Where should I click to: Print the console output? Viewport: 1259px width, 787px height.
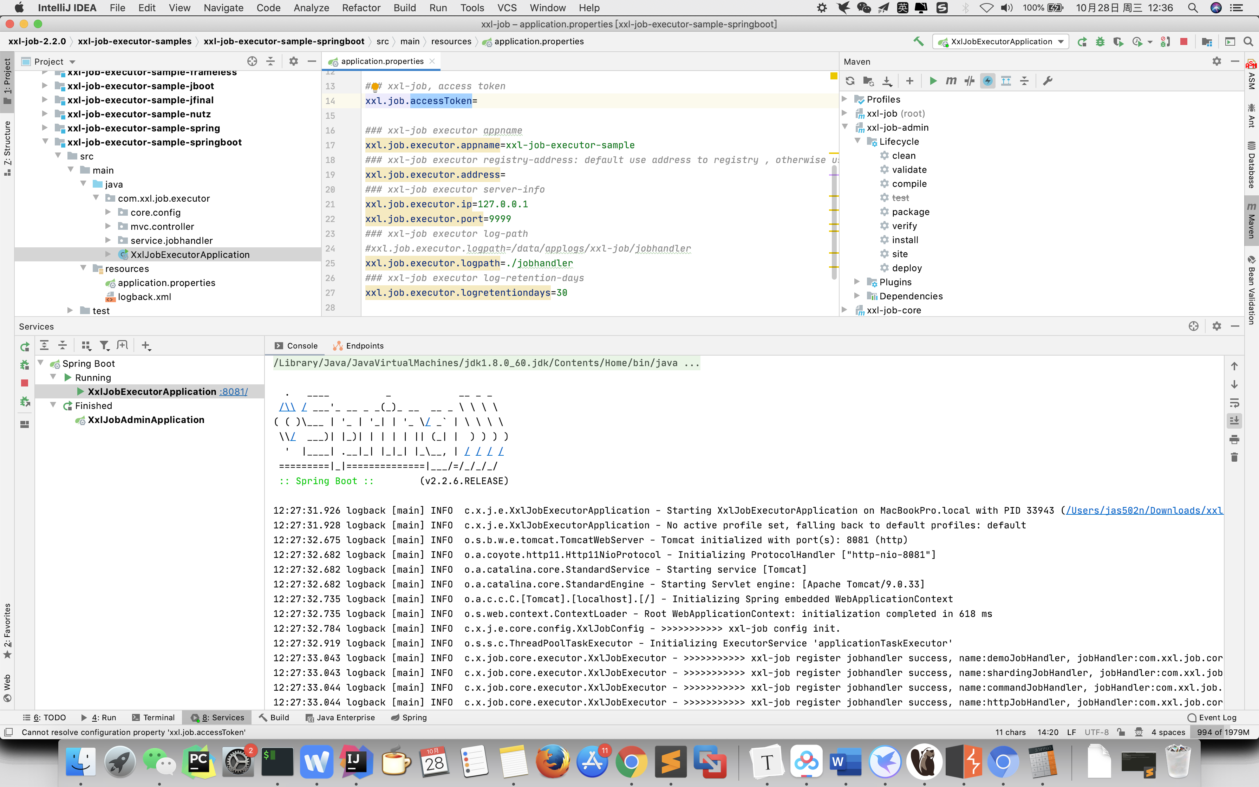coord(1234,439)
